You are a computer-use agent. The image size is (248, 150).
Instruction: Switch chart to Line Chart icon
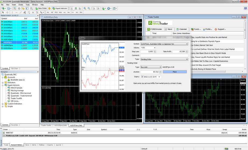[80, 8]
